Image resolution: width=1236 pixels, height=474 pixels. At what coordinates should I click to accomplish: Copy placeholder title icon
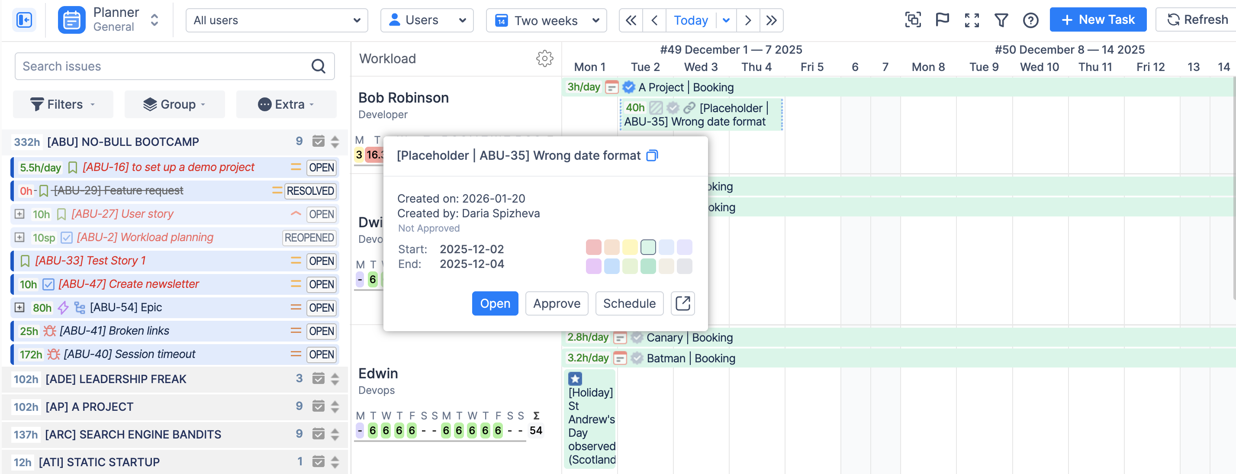point(652,155)
